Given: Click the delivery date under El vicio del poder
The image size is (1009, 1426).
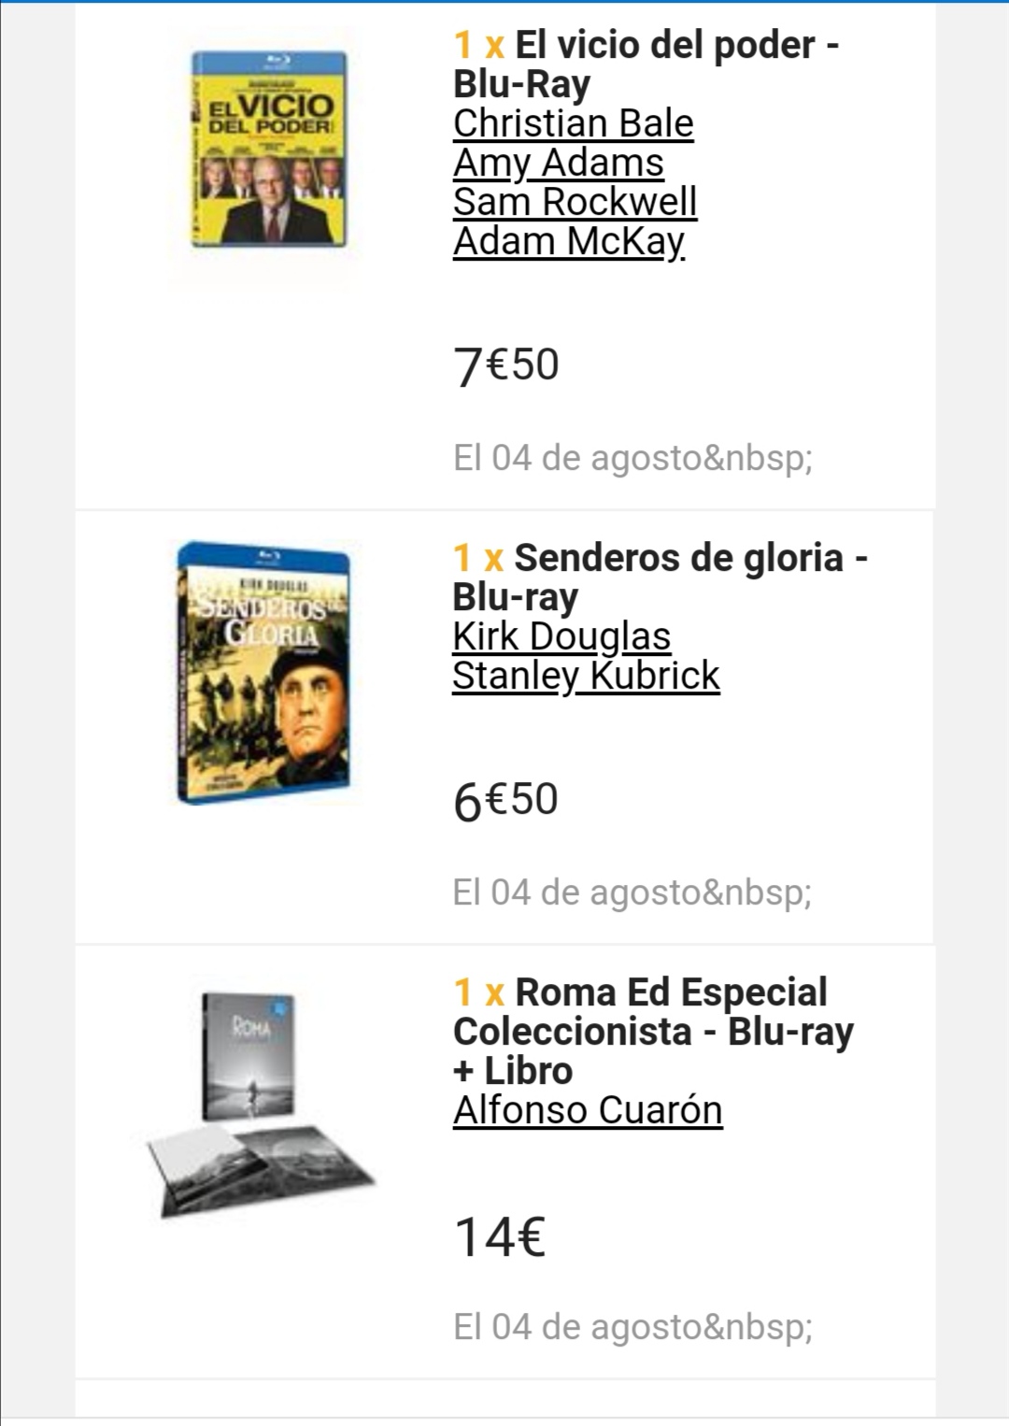Looking at the screenshot, I should point(632,458).
